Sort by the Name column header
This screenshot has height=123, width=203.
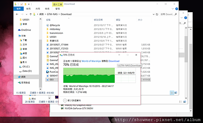point(48,20)
